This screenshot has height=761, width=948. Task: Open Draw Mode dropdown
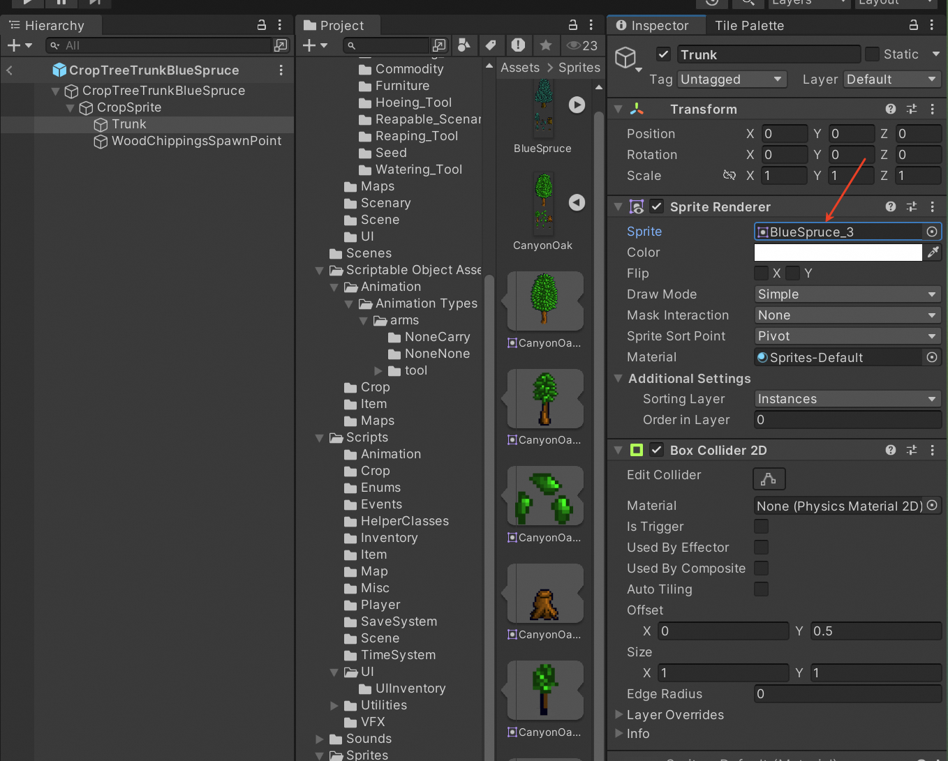click(x=848, y=294)
